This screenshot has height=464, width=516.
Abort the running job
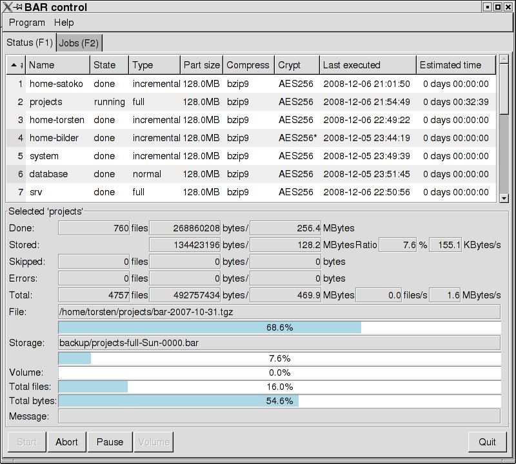coord(66,441)
